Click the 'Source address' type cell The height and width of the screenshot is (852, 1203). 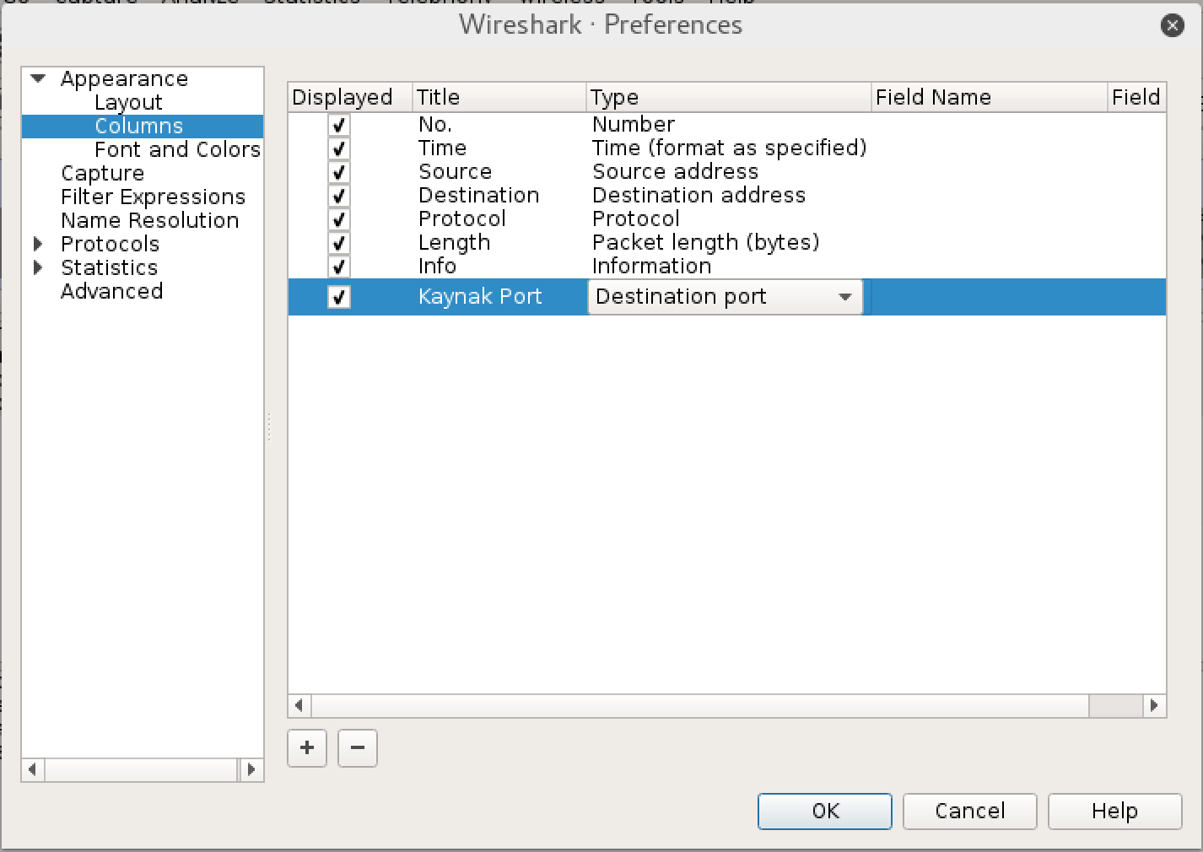click(x=675, y=171)
